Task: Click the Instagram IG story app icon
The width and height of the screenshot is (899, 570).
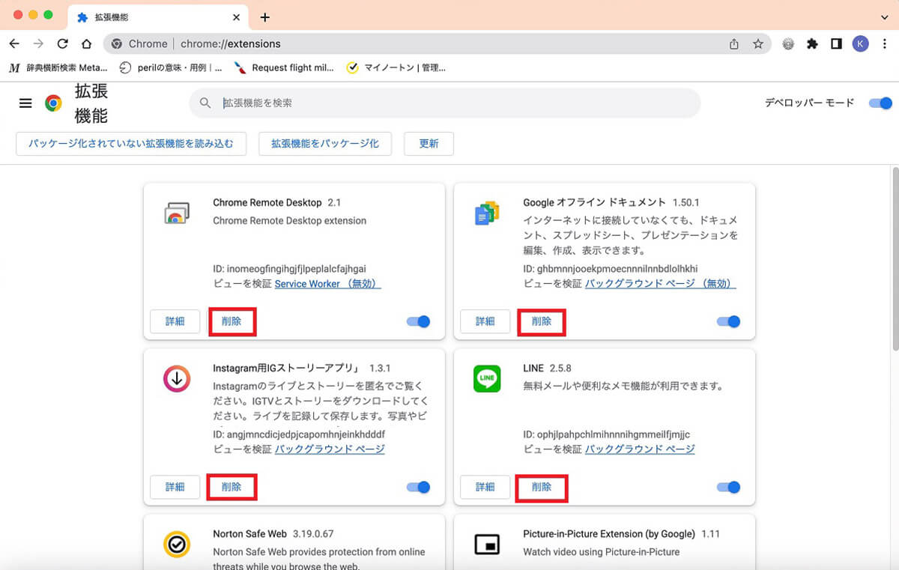Action: click(x=177, y=380)
